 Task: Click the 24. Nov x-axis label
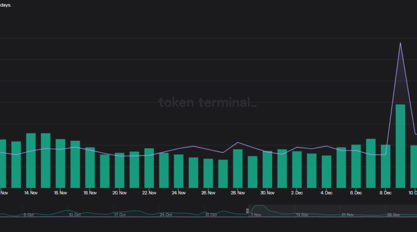point(178,193)
